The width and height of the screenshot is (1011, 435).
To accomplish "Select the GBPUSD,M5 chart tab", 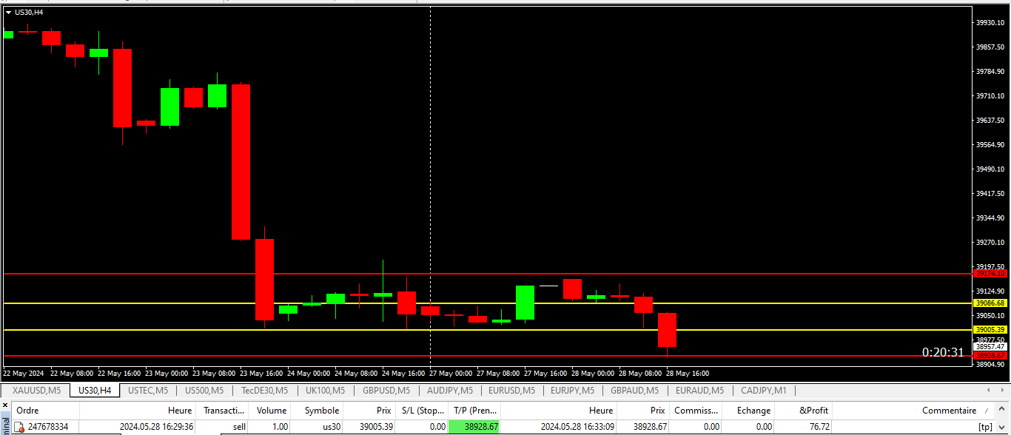I will 386,390.
